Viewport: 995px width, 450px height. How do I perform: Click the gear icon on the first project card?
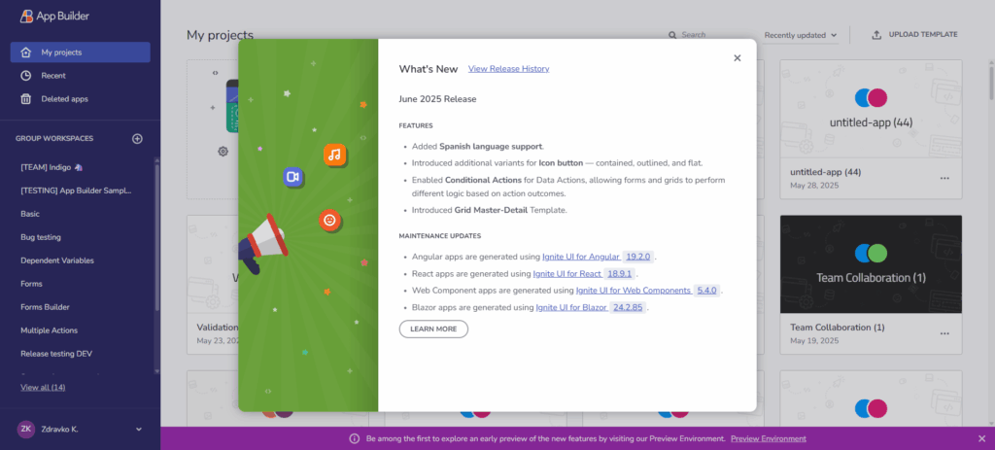coord(223,151)
